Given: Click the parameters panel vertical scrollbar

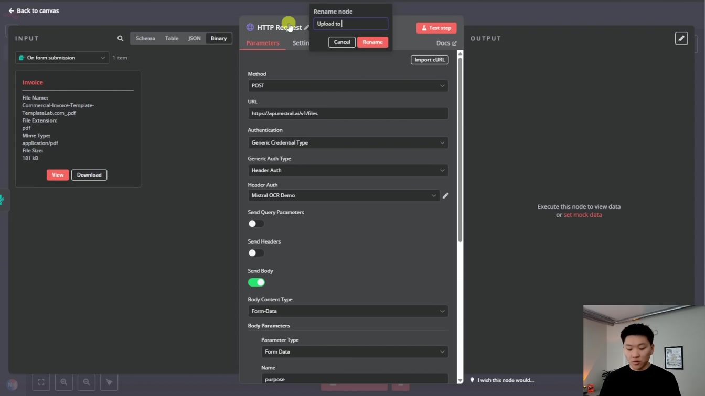Looking at the screenshot, I should click(460, 149).
